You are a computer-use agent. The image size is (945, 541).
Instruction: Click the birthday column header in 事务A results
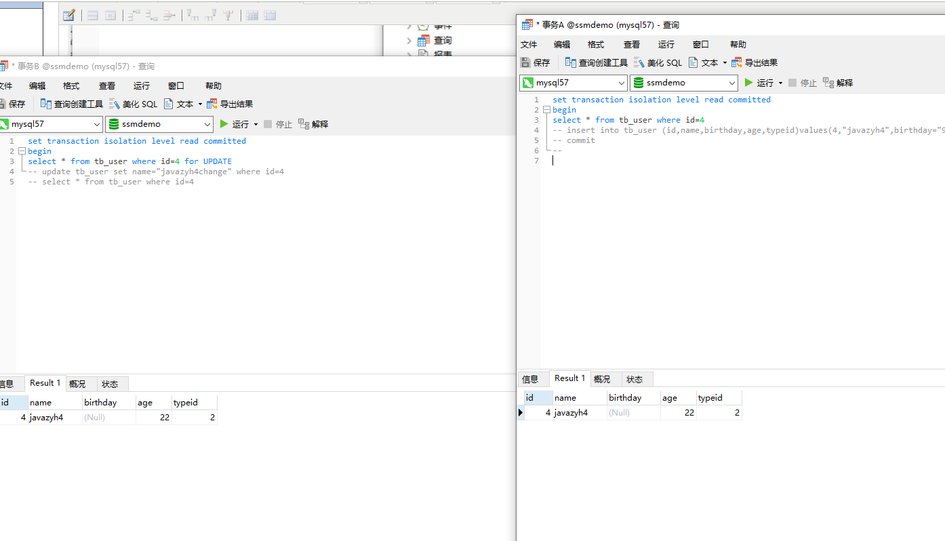[x=633, y=398]
